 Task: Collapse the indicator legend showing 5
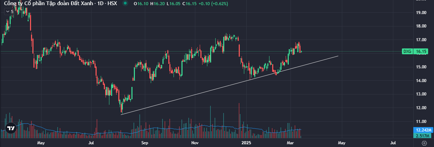tap(10, 11)
